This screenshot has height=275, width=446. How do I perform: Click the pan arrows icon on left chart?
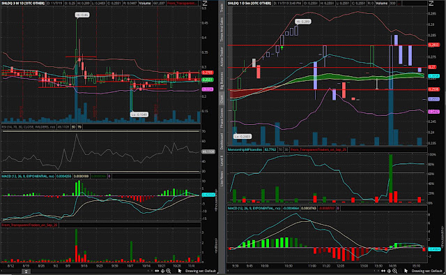(x=157, y=271)
